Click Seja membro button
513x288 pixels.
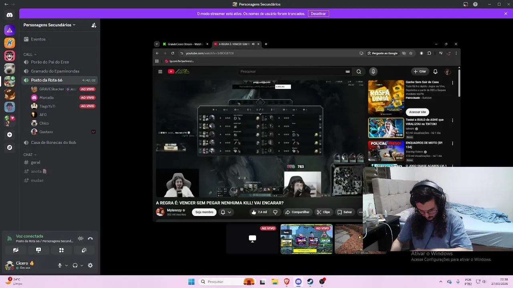tap(204, 212)
